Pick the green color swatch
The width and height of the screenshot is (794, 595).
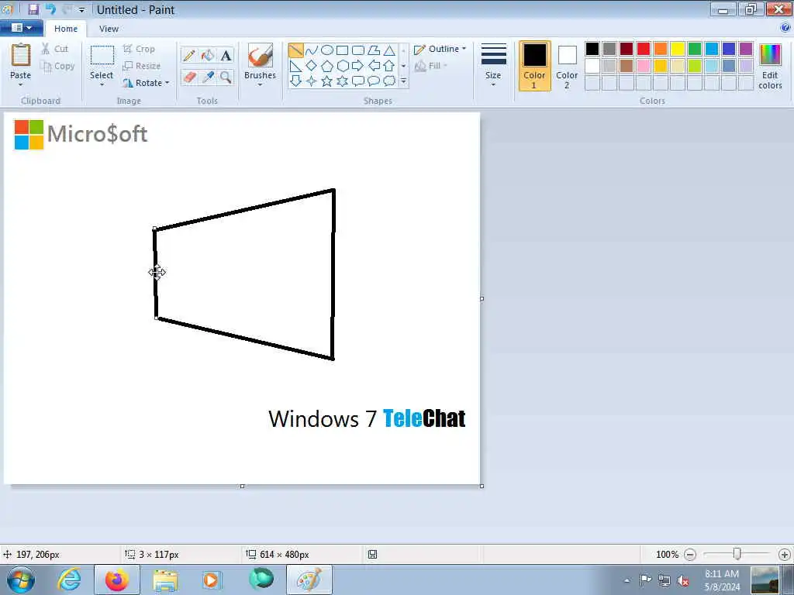694,49
